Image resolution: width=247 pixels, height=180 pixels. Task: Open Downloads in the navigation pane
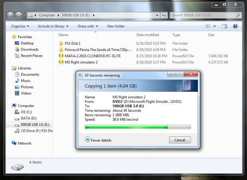click(30, 49)
